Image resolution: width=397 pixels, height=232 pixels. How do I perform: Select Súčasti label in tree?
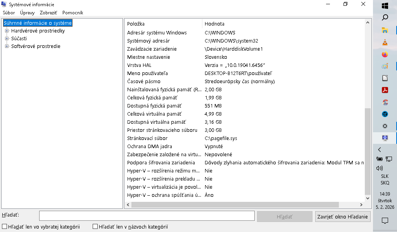[x=19, y=38]
